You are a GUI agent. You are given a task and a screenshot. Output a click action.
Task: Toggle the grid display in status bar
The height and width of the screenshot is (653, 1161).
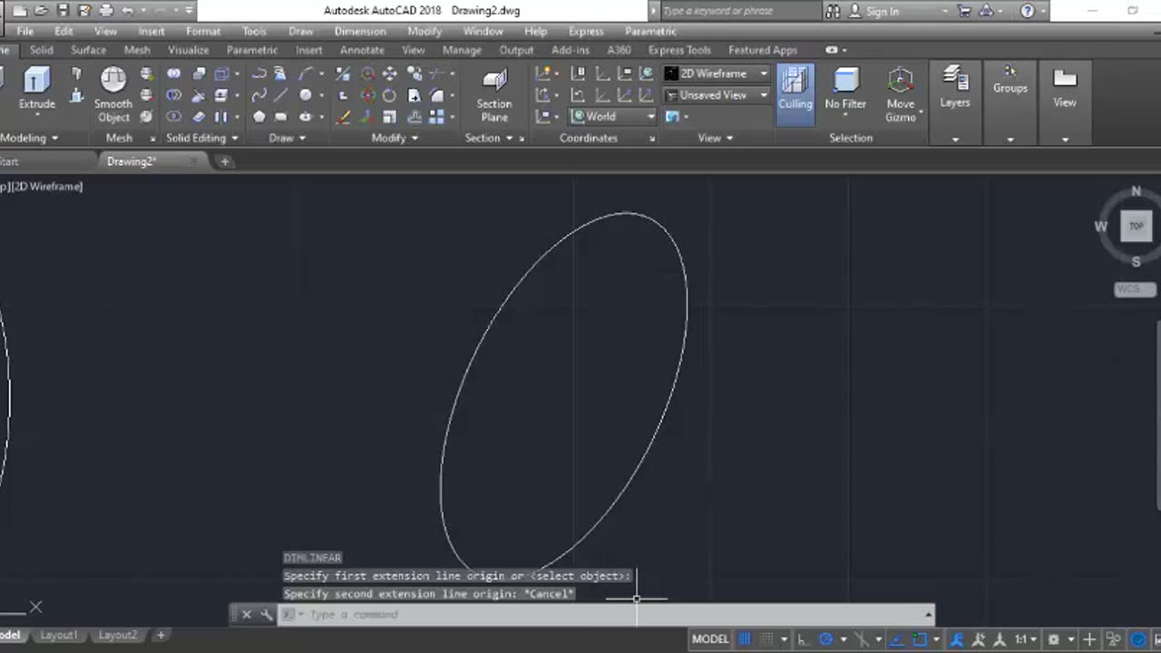pos(745,639)
